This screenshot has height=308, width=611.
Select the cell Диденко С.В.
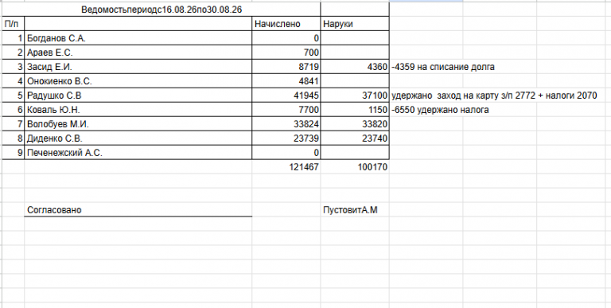[x=138, y=138]
